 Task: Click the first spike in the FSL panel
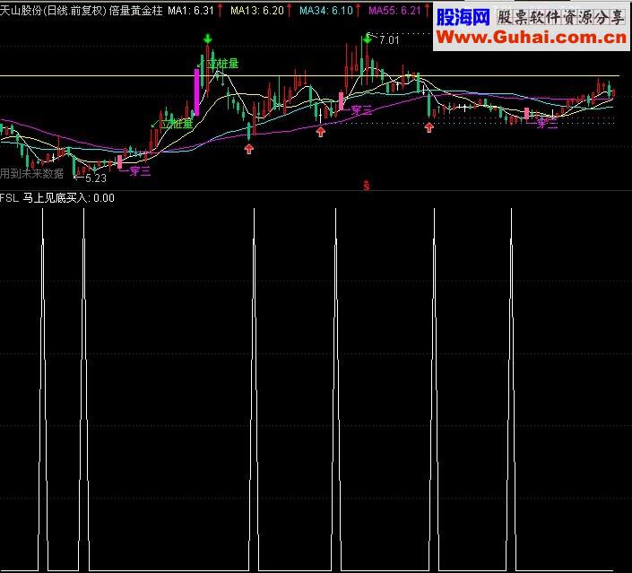[x=43, y=389]
